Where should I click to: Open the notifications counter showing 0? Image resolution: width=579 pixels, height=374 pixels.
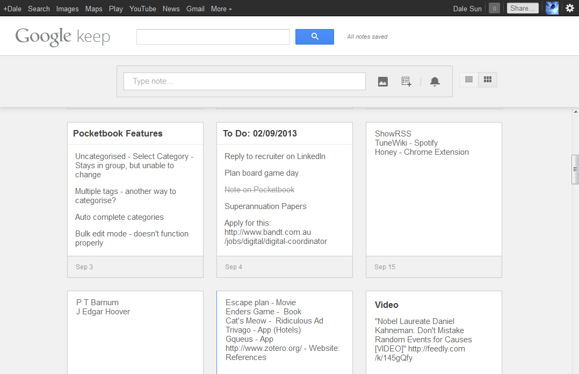pos(494,8)
